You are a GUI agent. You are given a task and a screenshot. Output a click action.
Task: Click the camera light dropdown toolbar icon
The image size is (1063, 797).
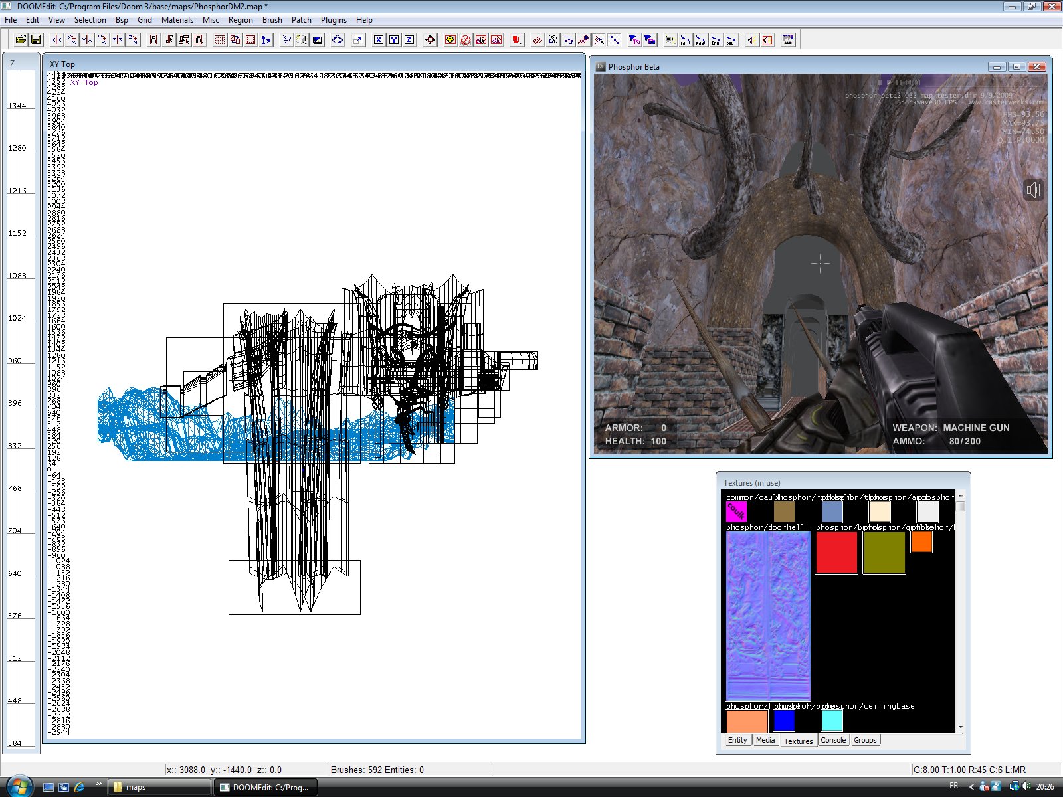(x=670, y=40)
